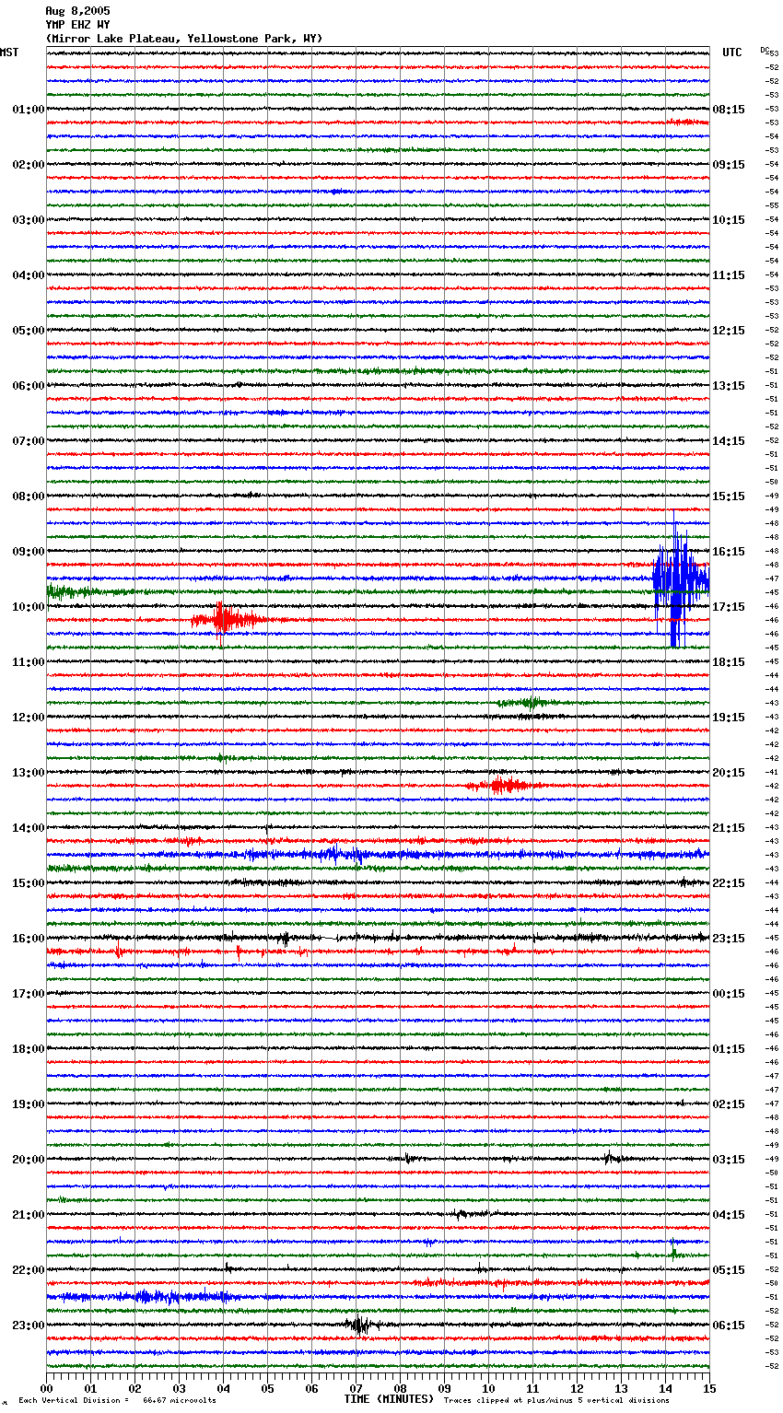This screenshot has width=783, height=1413.
Task: Click the 23:15 UTC time label
Action: click(x=728, y=939)
